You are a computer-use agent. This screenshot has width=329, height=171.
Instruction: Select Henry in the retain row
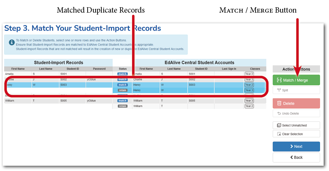point(137,90)
